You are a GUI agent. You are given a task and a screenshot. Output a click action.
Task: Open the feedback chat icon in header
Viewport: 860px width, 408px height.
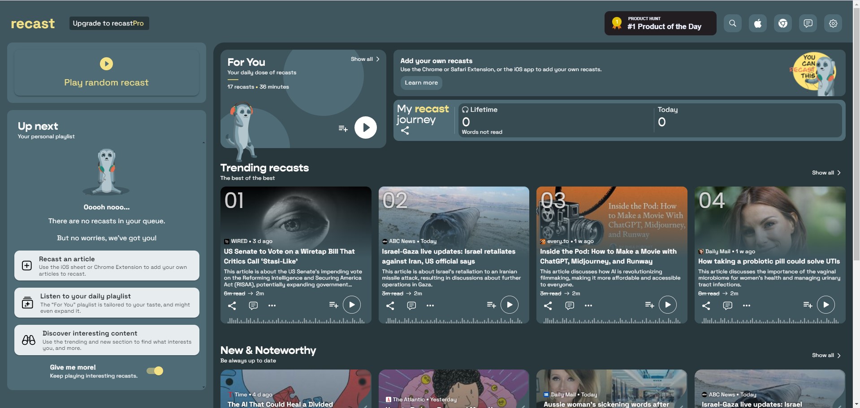click(x=808, y=23)
